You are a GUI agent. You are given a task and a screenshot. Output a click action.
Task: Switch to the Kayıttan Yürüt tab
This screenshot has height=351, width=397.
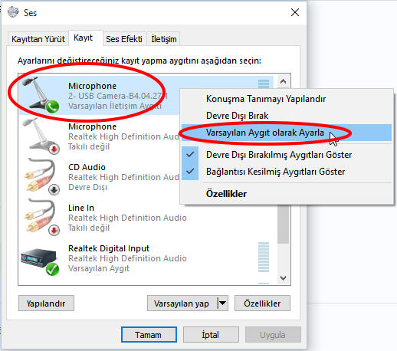point(38,39)
